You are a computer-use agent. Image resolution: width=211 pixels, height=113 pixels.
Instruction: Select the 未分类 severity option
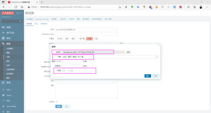(x=59, y=39)
